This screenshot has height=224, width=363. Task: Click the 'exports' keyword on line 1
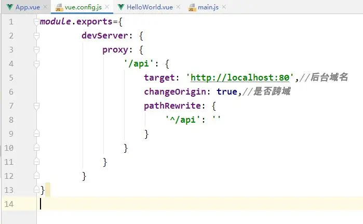pos(94,22)
